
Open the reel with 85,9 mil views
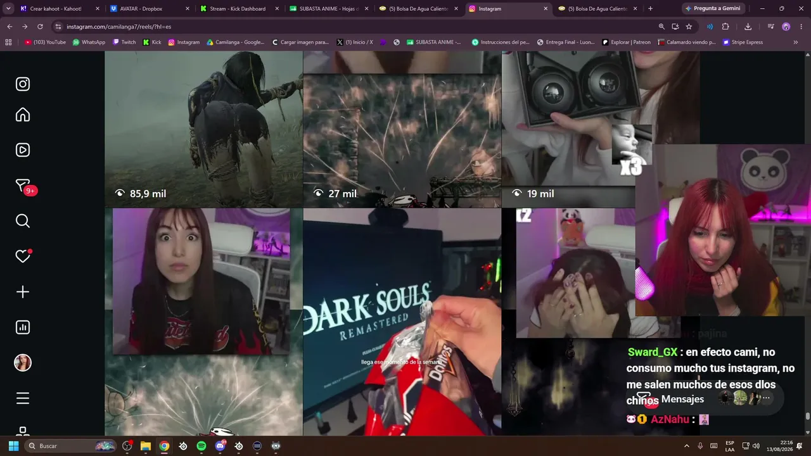pos(203,129)
